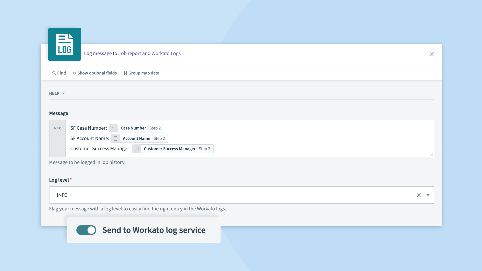Select Show optional fields
482x271 pixels.
click(97, 73)
